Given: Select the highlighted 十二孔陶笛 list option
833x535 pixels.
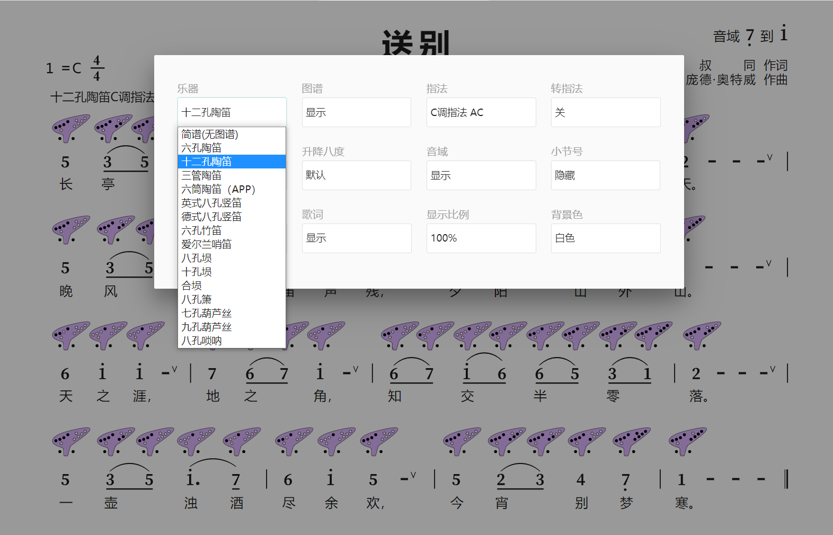Looking at the screenshot, I should [232, 162].
